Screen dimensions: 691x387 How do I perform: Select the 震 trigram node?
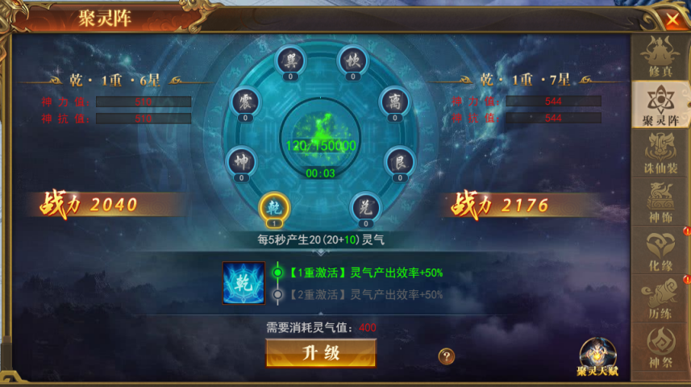tap(245, 103)
